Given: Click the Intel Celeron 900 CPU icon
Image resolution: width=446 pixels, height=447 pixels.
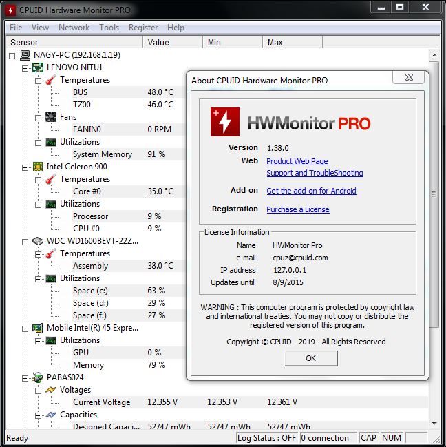Looking at the screenshot, I should (x=38, y=167).
